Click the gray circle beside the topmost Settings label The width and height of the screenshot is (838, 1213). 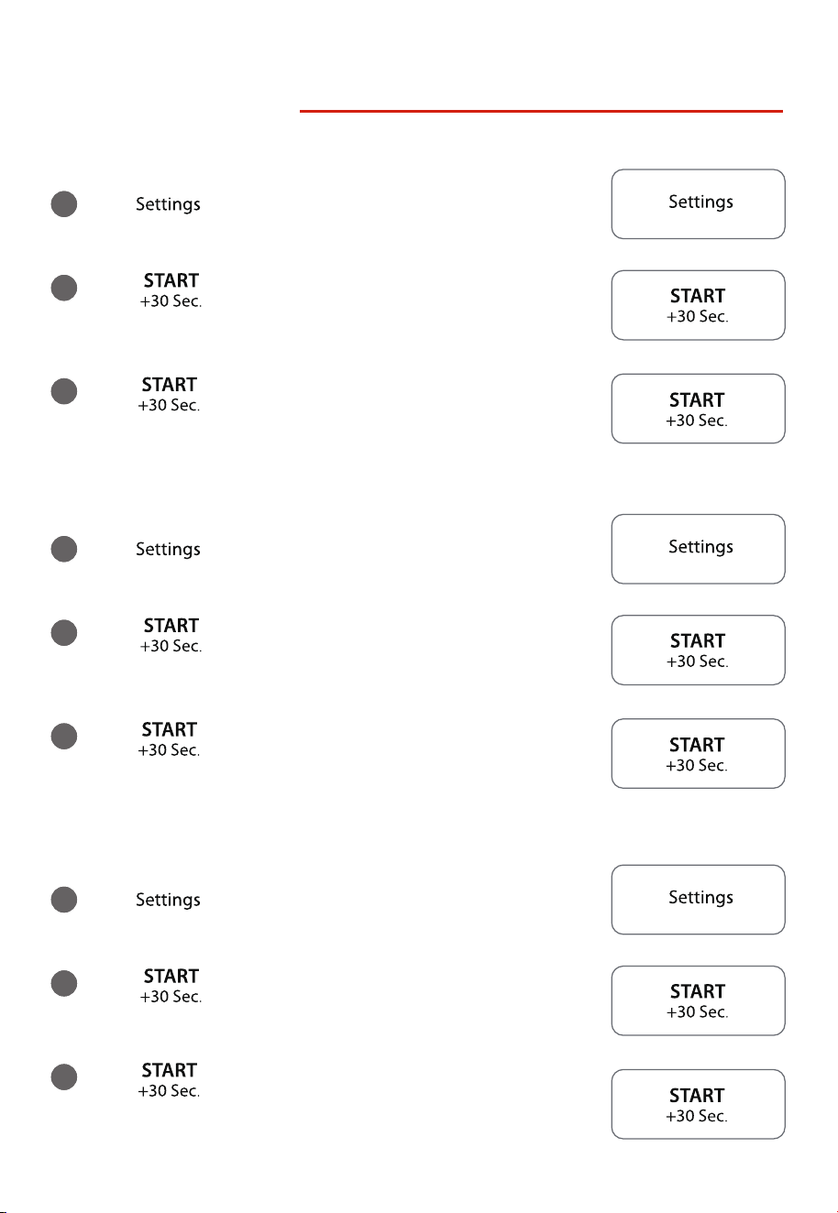click(63, 203)
